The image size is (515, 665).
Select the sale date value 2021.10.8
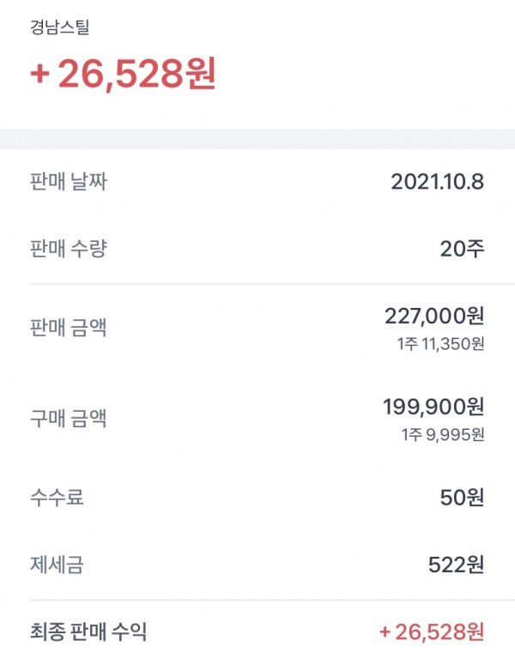[x=437, y=181]
